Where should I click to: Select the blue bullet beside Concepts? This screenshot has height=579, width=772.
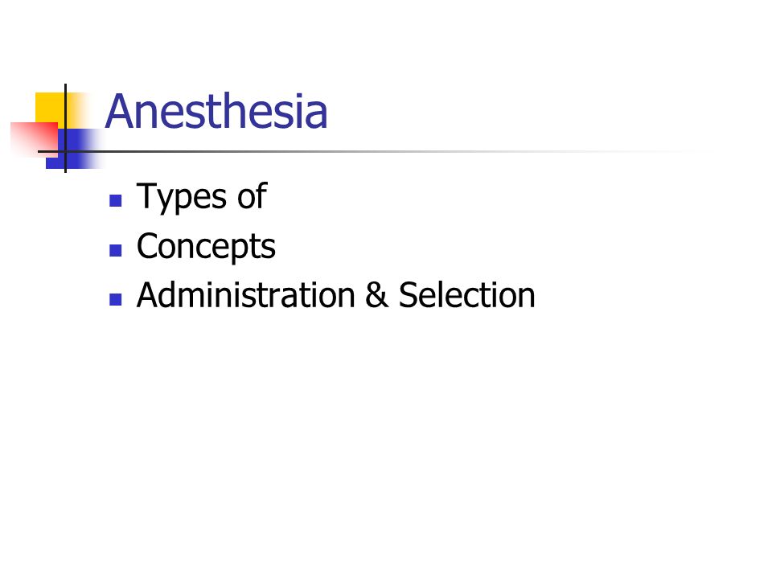116,251
